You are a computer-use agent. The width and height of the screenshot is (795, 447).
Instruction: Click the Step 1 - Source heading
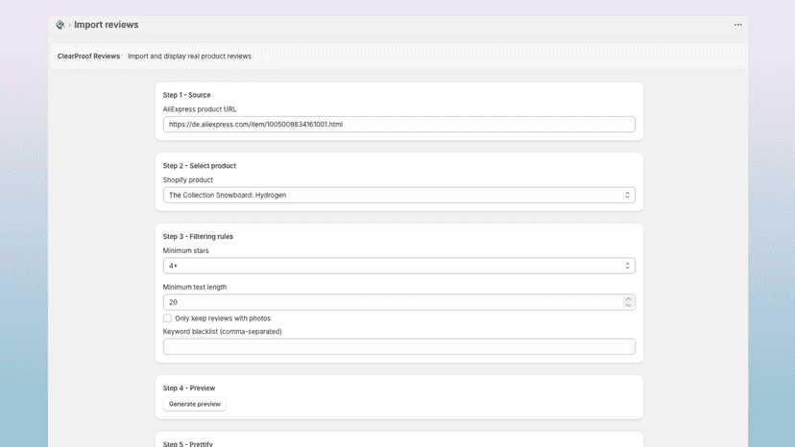[x=186, y=95]
